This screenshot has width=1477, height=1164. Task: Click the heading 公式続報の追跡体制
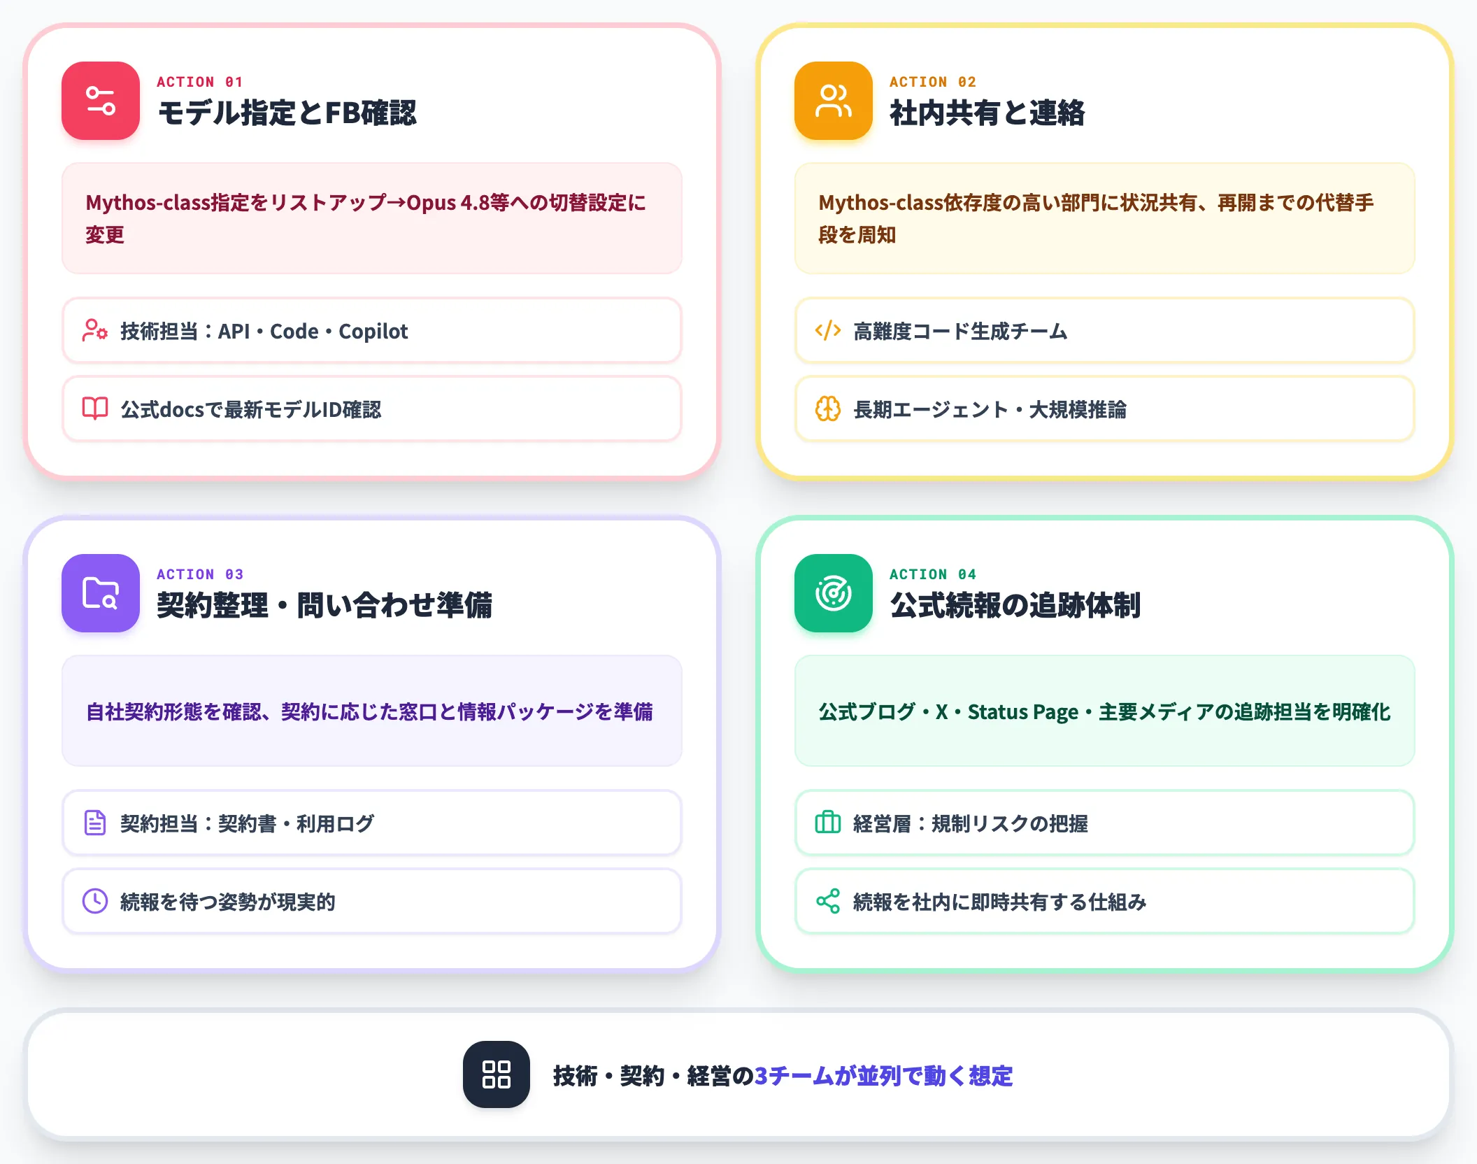pyautogui.click(x=1015, y=606)
